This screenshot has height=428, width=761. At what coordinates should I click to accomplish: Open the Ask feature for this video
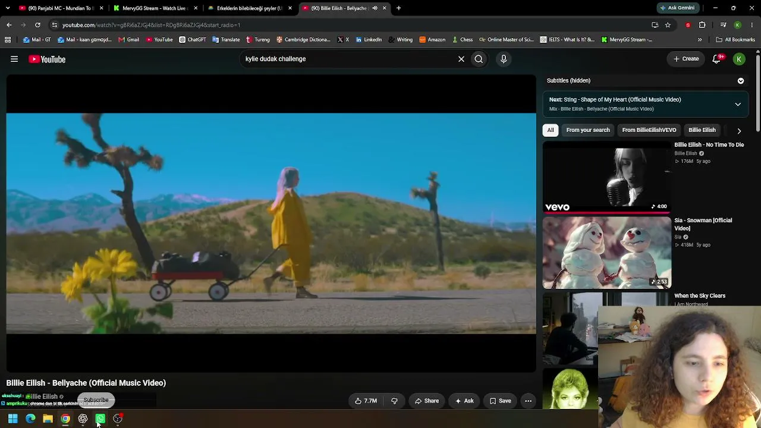tap(464, 401)
